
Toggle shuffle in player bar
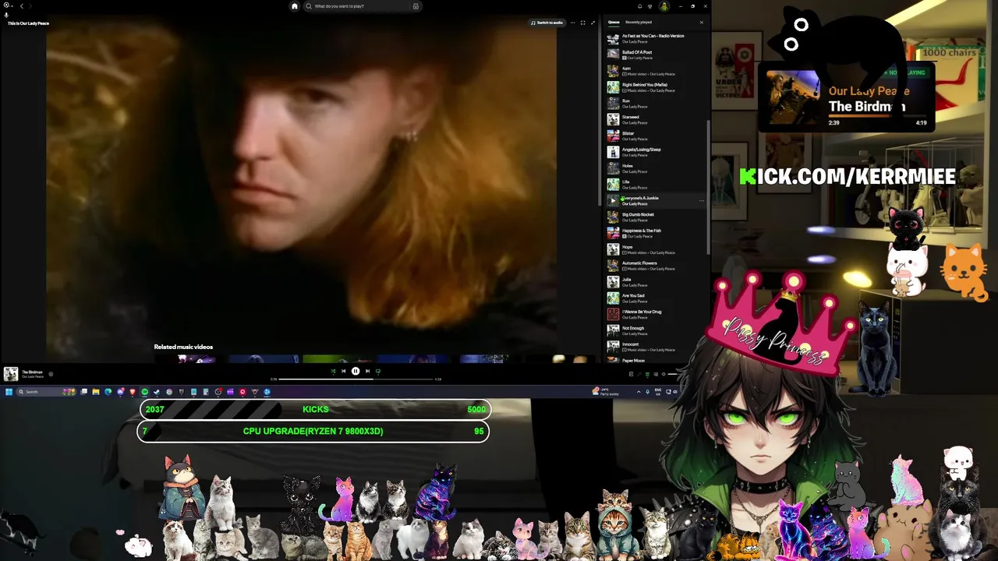tap(334, 371)
